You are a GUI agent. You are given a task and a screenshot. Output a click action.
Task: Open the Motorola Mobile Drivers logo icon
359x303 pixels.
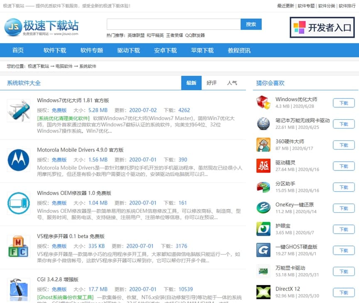pyautogui.click(x=19, y=160)
